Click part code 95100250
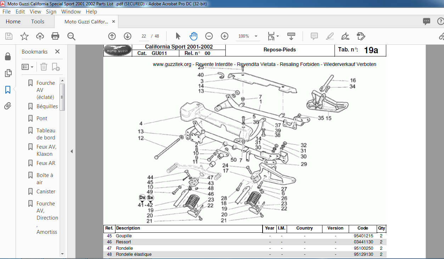This screenshot has width=444, height=259. 363,248
